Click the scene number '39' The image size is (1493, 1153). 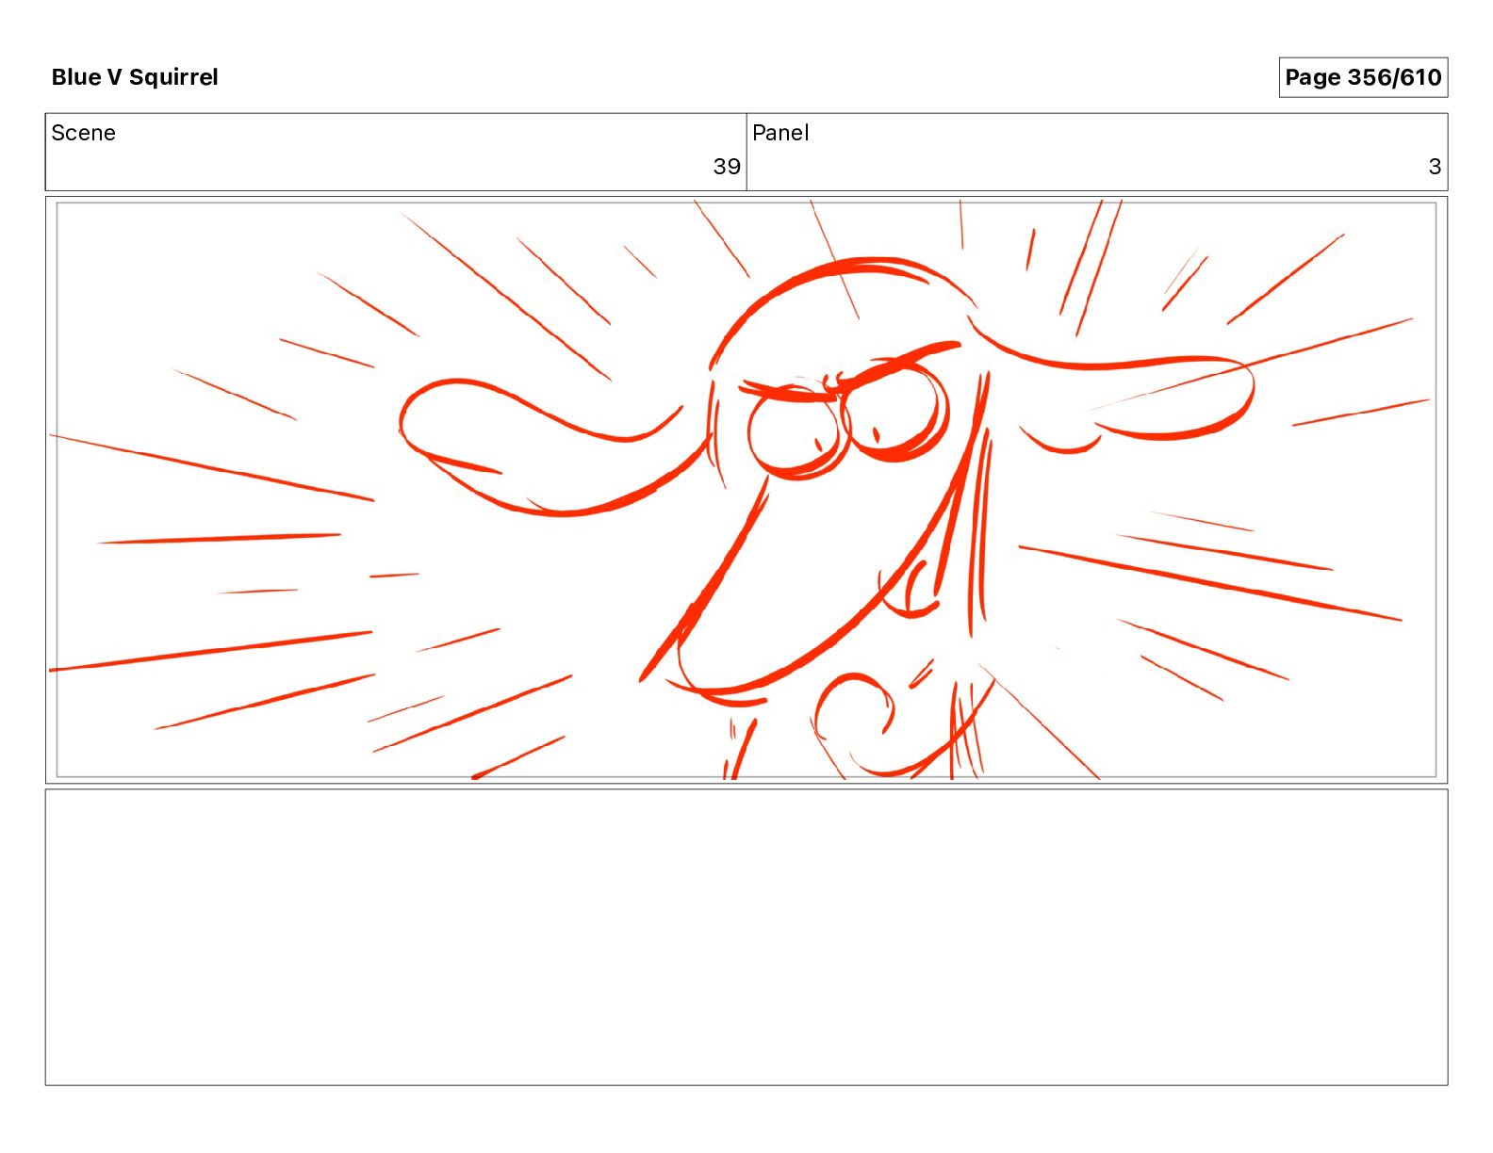point(727,167)
